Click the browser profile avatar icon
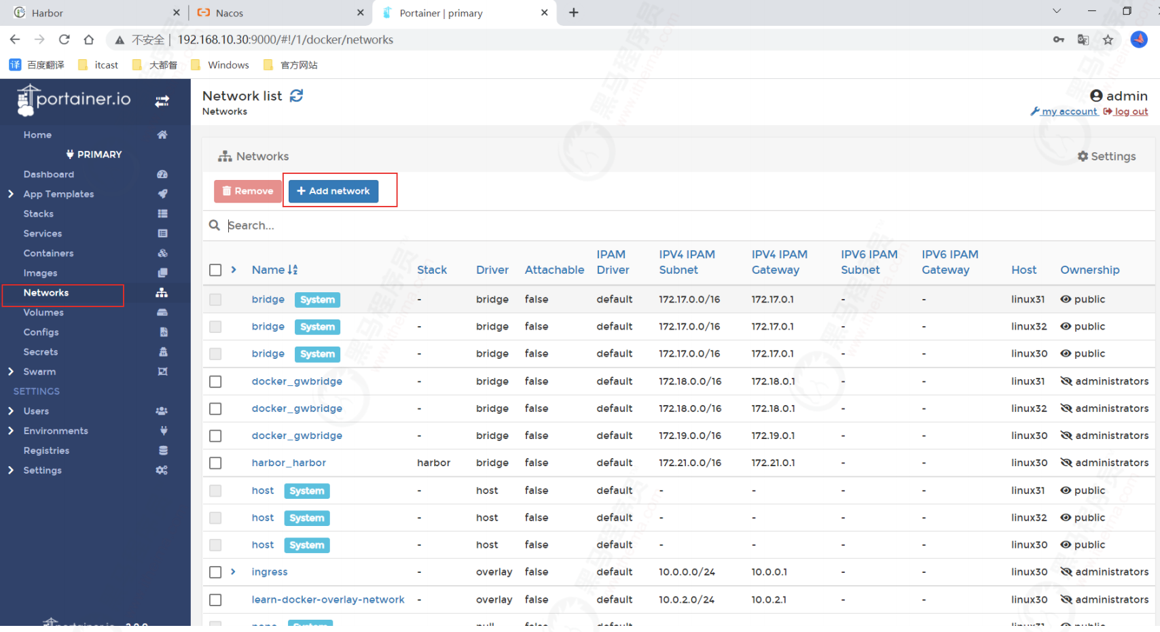 coord(1139,39)
